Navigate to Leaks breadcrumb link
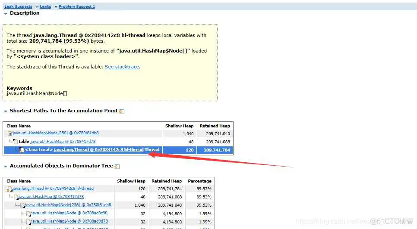417x229 pixels. (45, 7)
